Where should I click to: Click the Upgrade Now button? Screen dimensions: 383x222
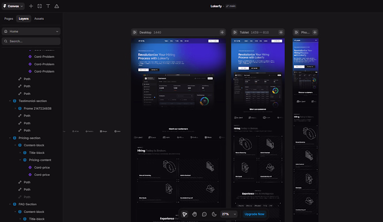[254, 214]
